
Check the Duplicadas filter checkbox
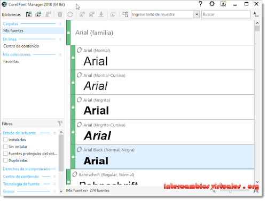point(5,160)
